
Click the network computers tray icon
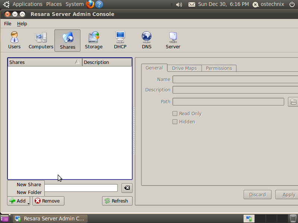pos(249,219)
